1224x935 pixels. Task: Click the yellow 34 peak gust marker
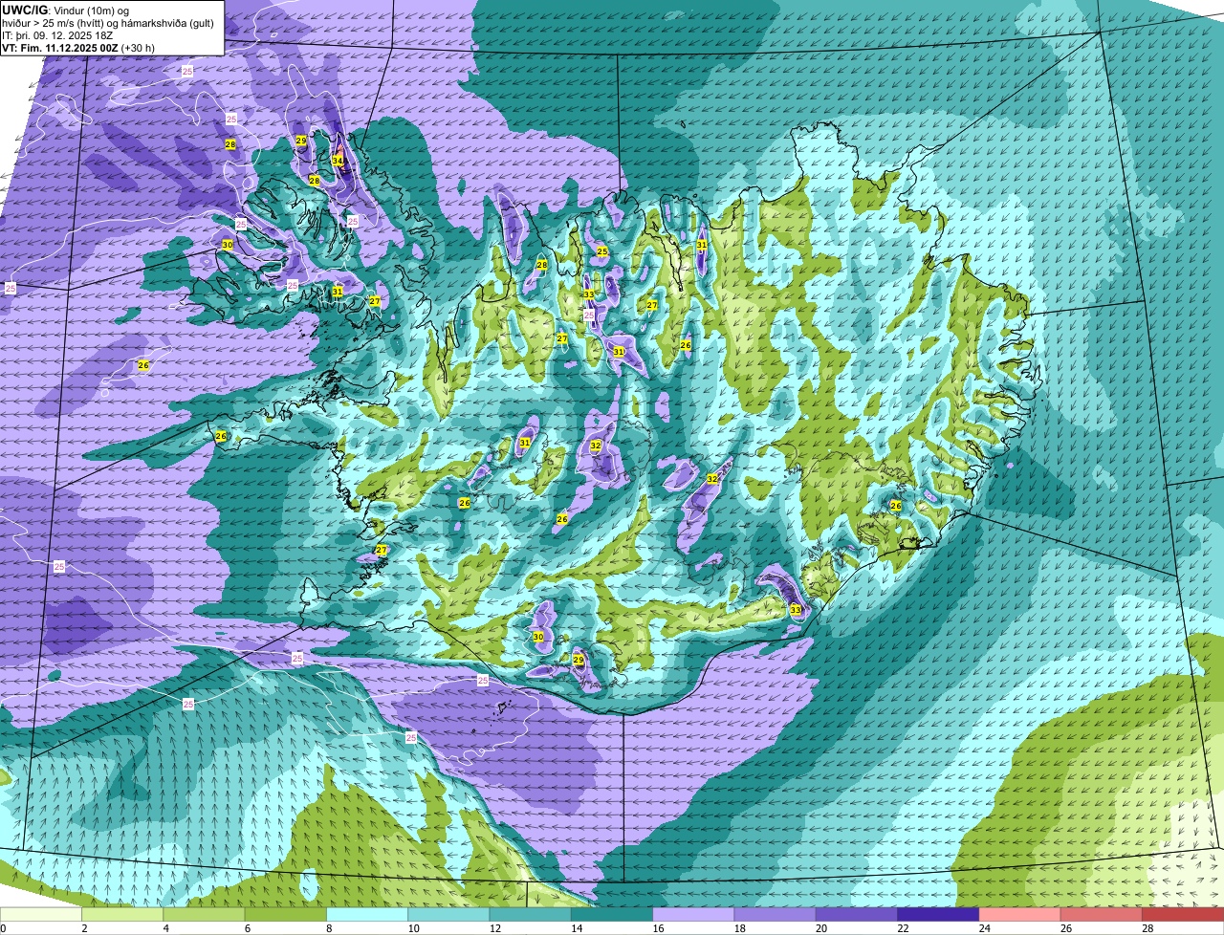(338, 160)
